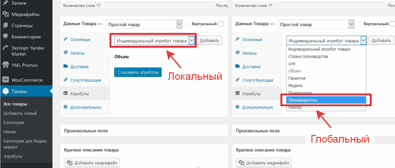395x168 pixels.
Task: Click the Экспорт Yandex Market arrow icon
Action: (x=6, y=49)
